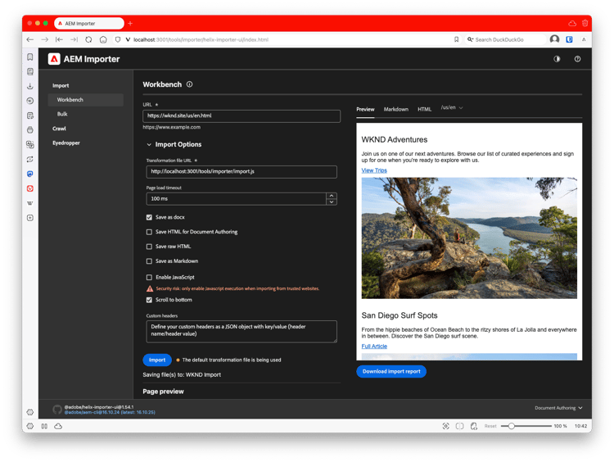The width and height of the screenshot is (614, 462).
Task: Open Document Authoring dropdown in footer
Action: coord(558,408)
